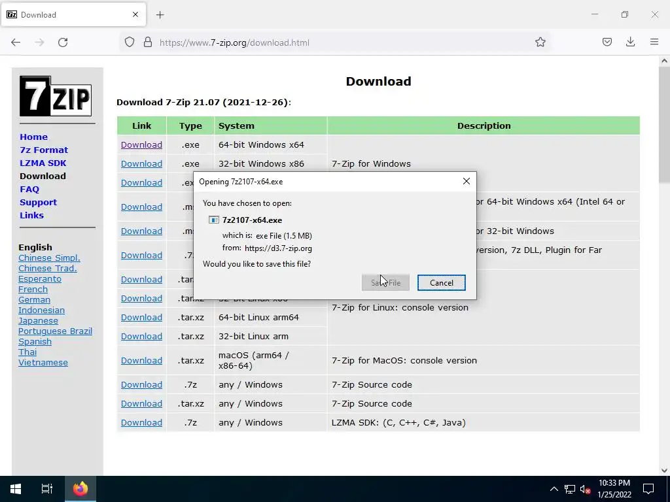Open tracking protection shield icon
The height and width of the screenshot is (502, 670).
pyautogui.click(x=130, y=42)
